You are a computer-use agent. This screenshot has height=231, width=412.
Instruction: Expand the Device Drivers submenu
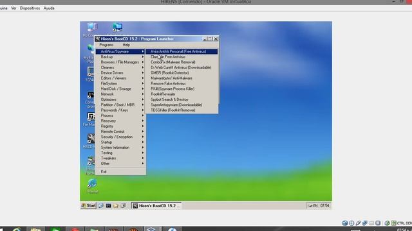tap(120, 73)
